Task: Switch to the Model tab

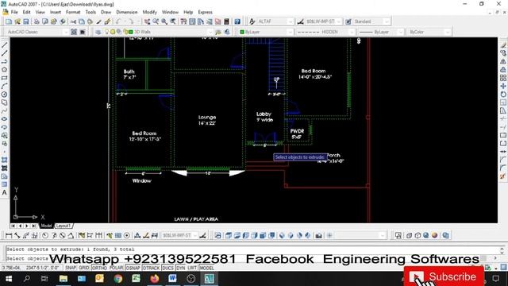Action: coord(46,226)
